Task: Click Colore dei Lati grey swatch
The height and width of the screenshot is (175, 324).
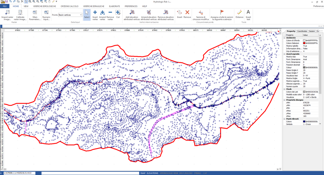Action: pyautogui.click(x=304, y=92)
